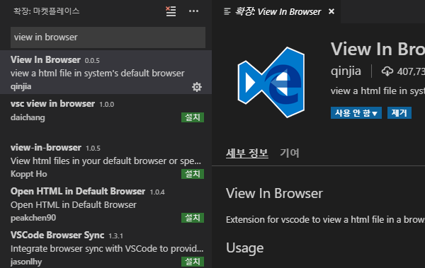The height and width of the screenshot is (268, 425).
Task: Open the more actions ellipsis menu
Action: pyautogui.click(x=193, y=11)
